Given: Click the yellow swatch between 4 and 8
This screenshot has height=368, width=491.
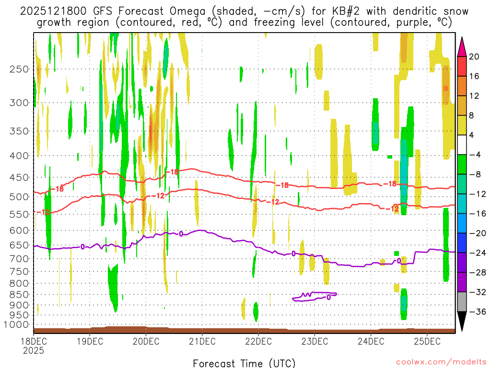Looking at the screenshot, I should 462,125.
